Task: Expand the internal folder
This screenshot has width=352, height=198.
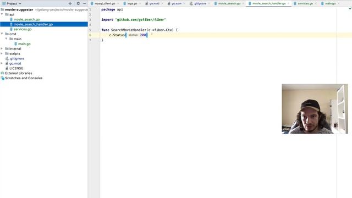Action: click(2, 49)
